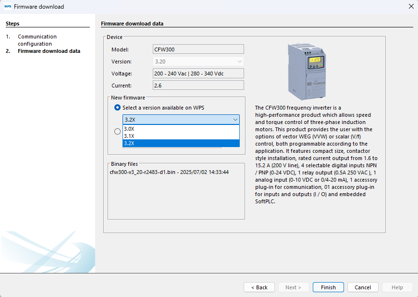
Task: Click the Model field showing CFW300
Action: pyautogui.click(x=198, y=49)
